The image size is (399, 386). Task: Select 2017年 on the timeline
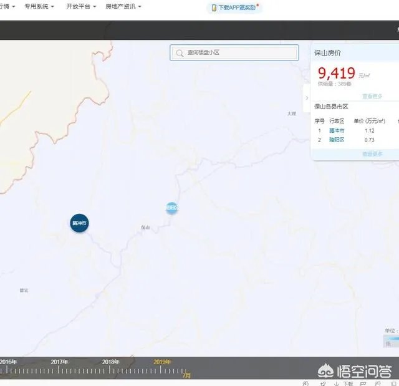(x=60, y=362)
